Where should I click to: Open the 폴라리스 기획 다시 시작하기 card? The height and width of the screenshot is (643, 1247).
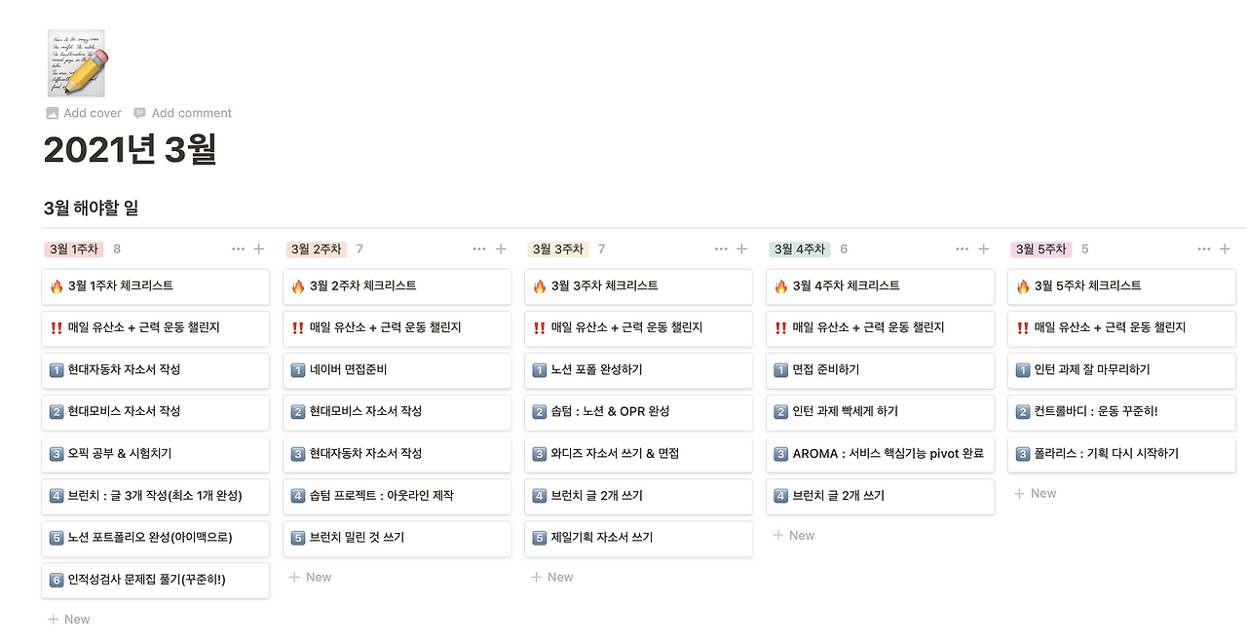click(1121, 454)
